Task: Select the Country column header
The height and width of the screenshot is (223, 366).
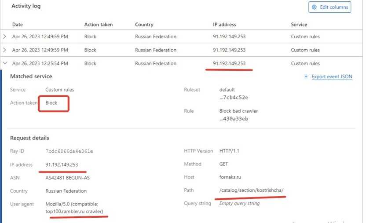Action: coord(144,25)
